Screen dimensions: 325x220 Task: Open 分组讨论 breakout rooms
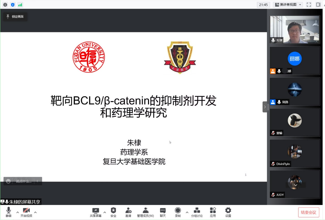tap(197, 212)
